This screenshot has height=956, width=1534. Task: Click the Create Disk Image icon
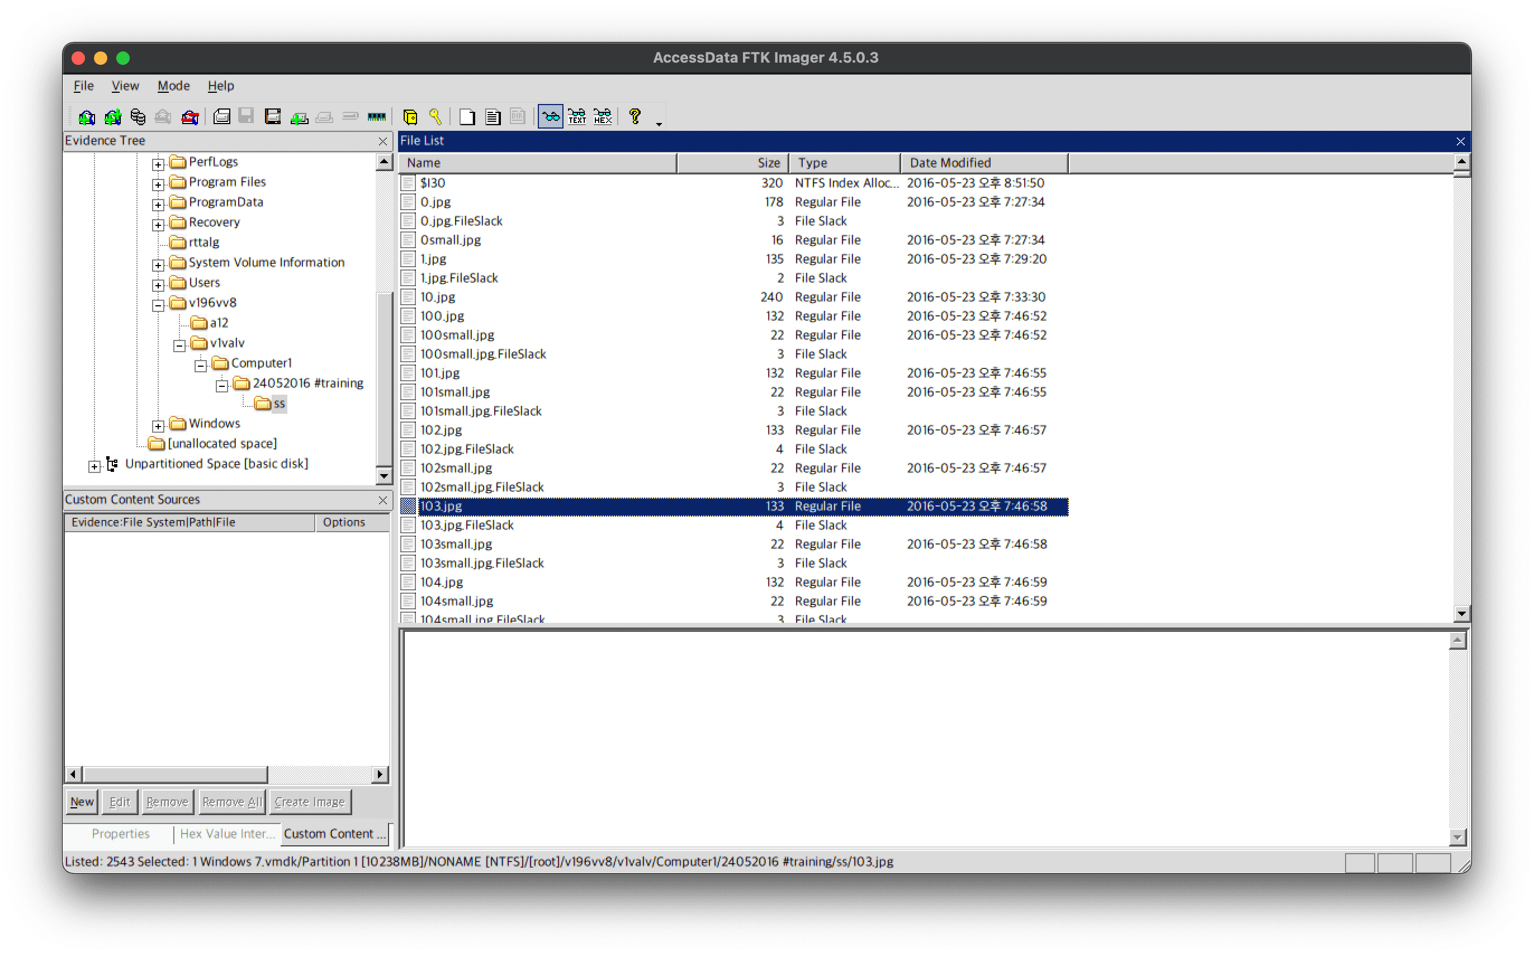221,117
